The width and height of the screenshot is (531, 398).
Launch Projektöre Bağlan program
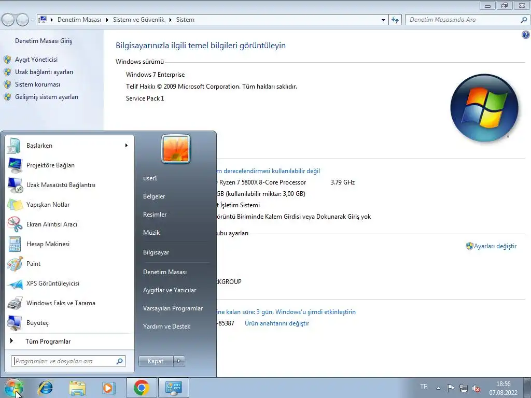pyautogui.click(x=69, y=165)
